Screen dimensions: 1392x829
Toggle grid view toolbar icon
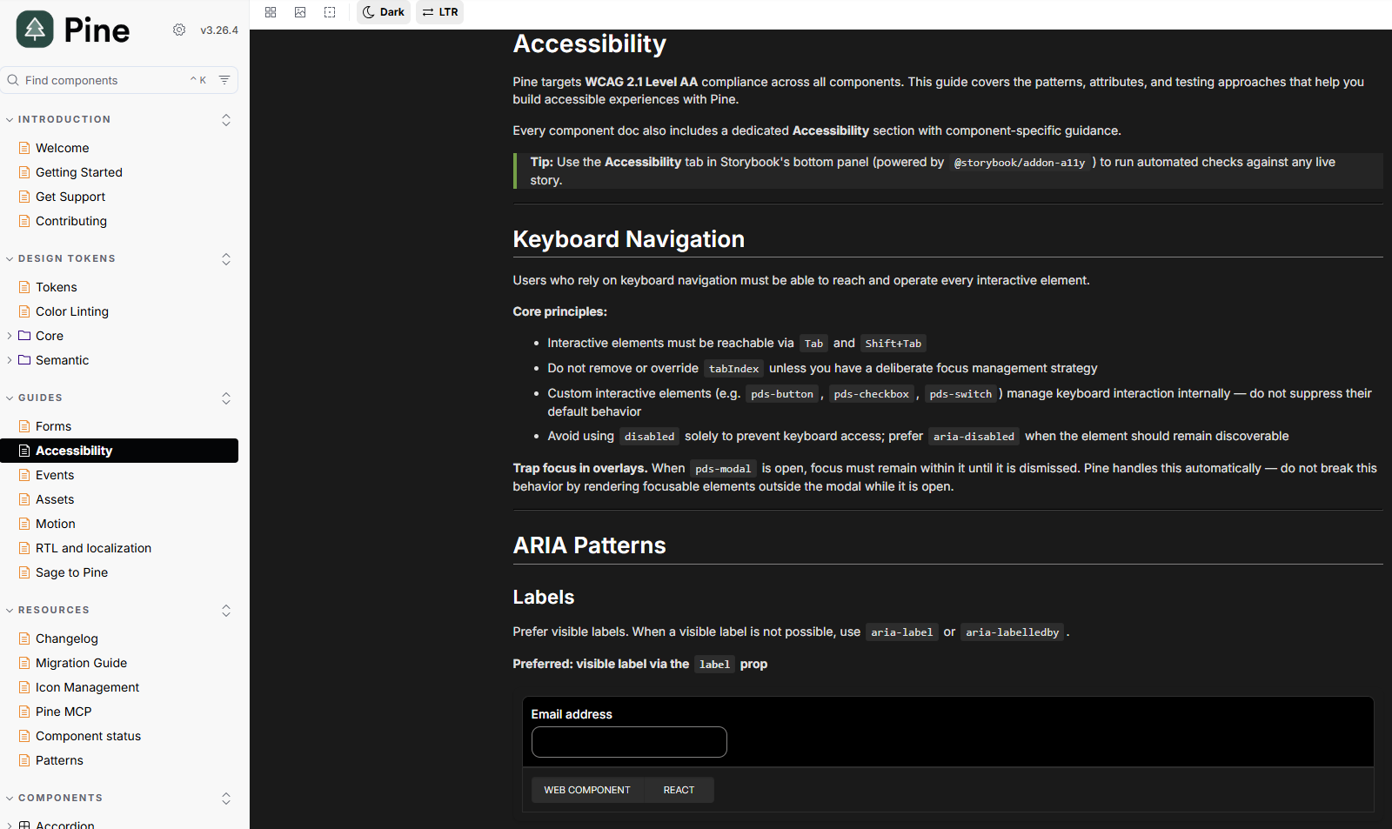(x=271, y=12)
